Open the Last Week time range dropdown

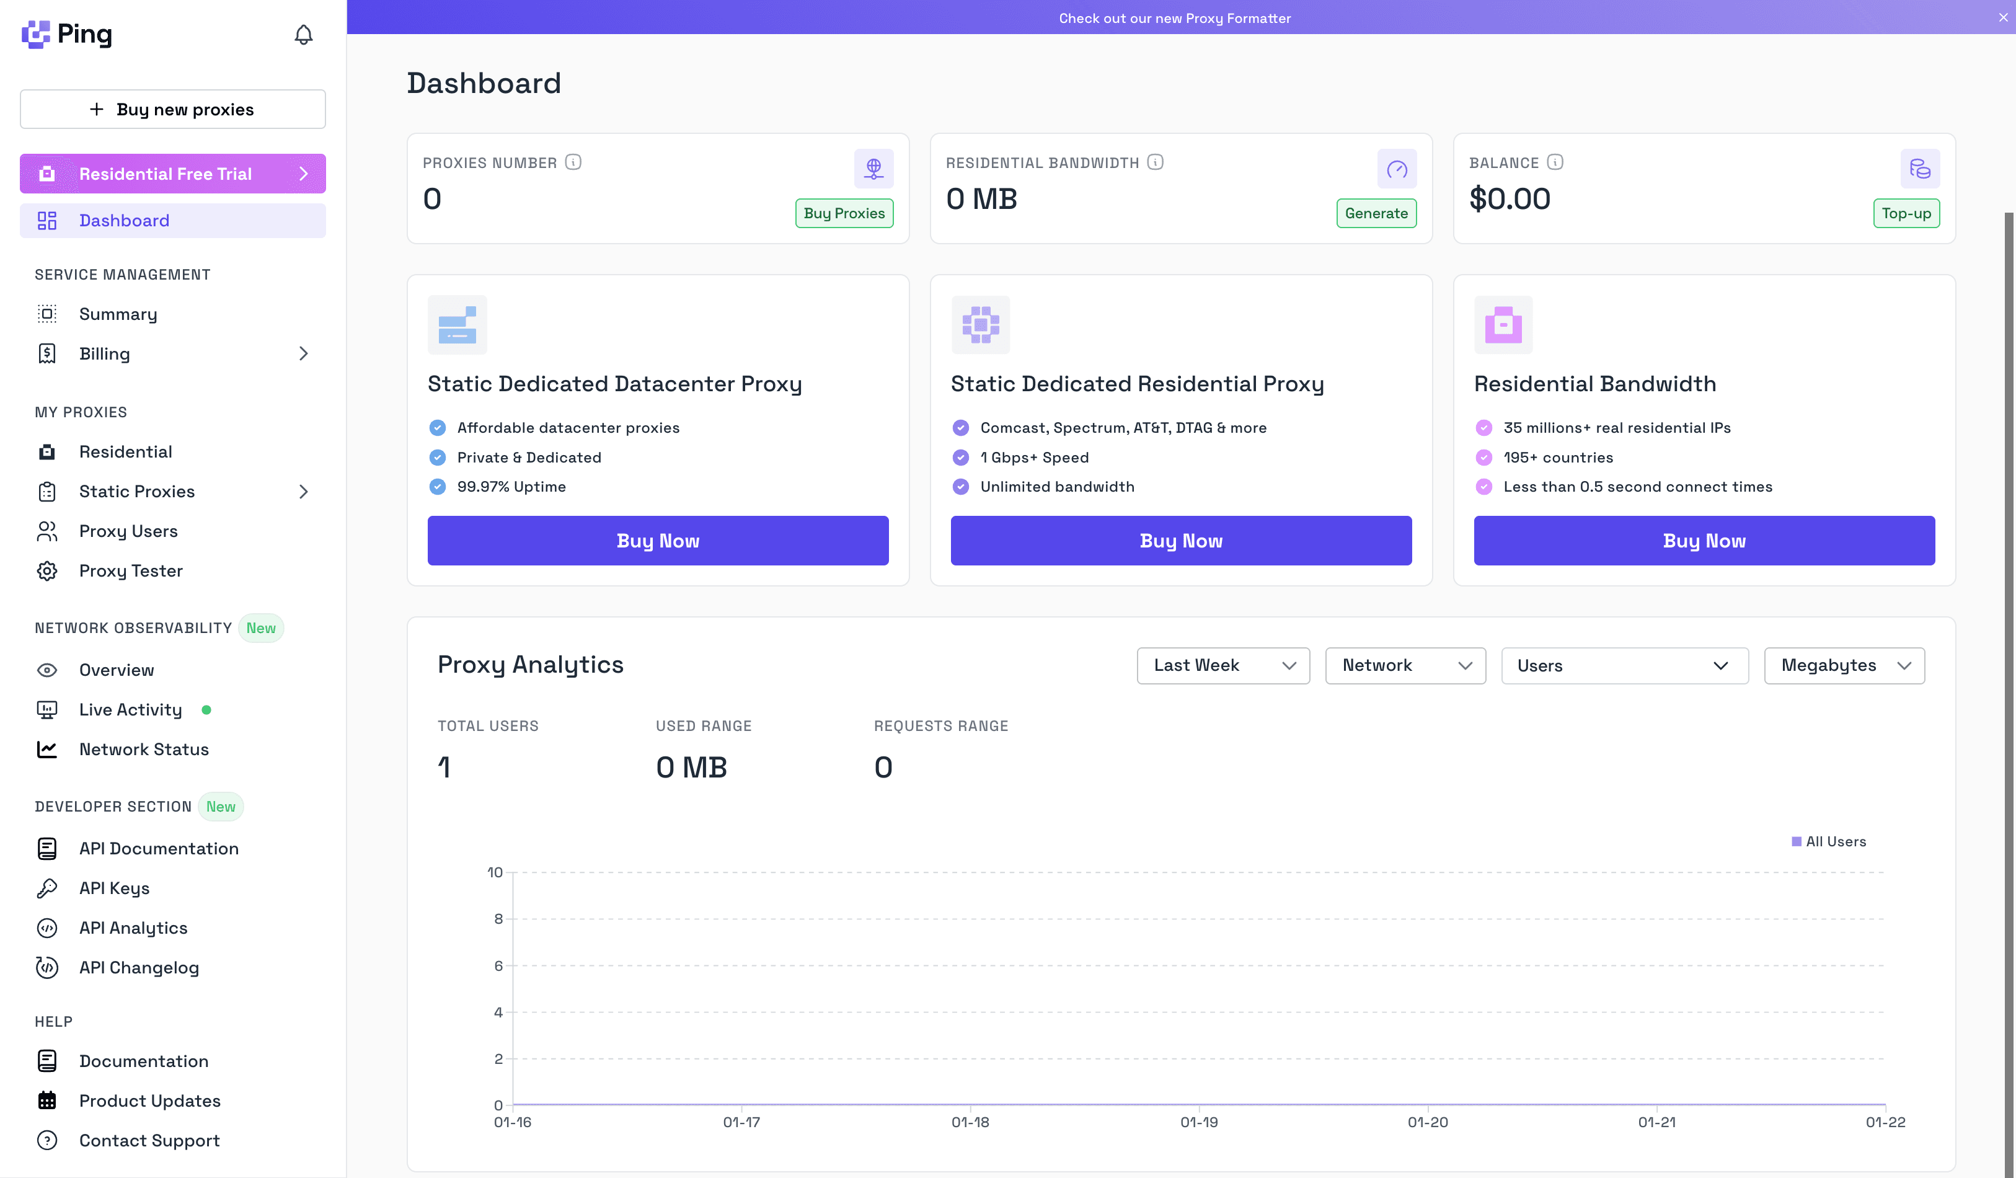click(x=1222, y=665)
